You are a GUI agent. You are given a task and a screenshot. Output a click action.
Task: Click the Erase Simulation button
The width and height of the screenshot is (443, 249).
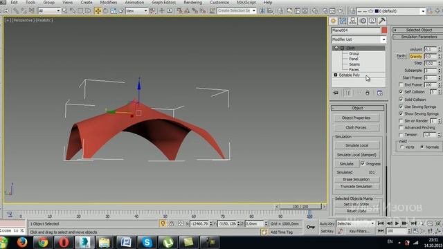coord(357,179)
